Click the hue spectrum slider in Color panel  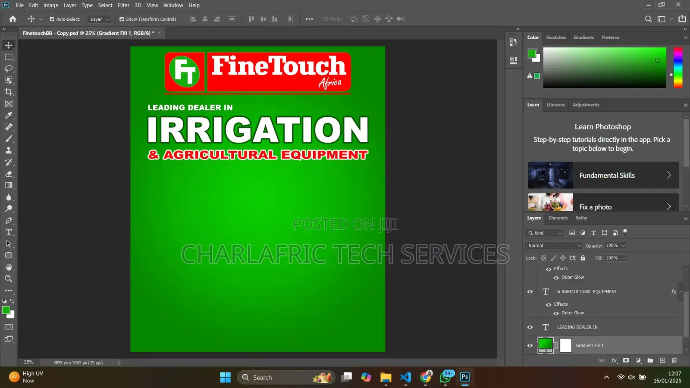click(678, 68)
